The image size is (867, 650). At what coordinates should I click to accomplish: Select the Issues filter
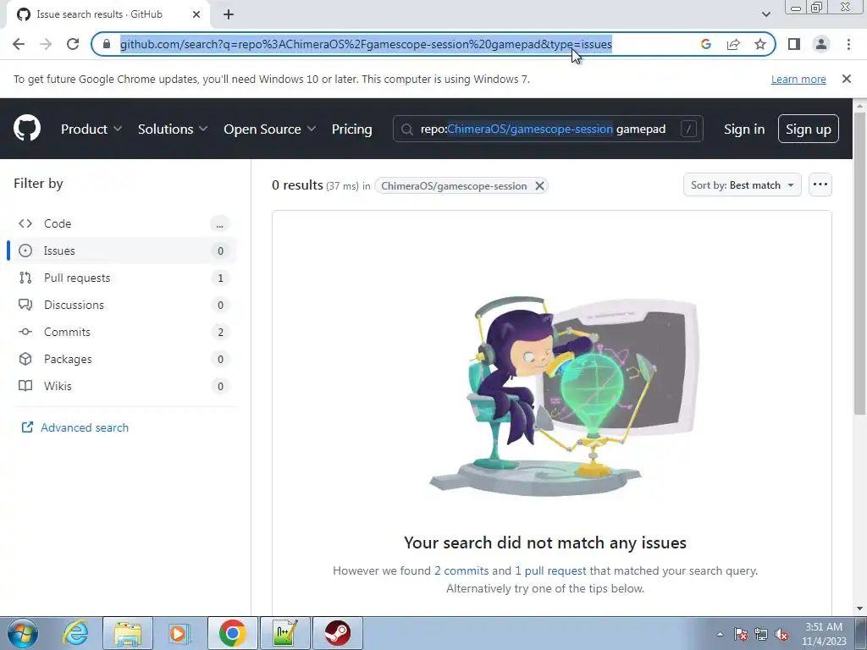tap(122, 251)
